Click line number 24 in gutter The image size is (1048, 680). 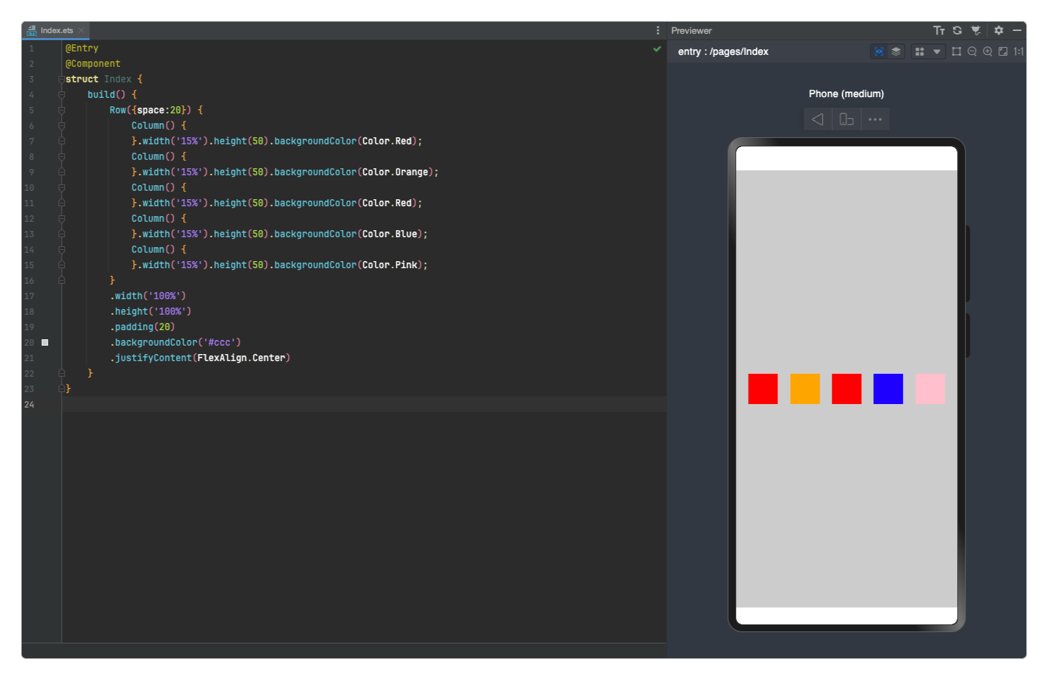pyautogui.click(x=29, y=404)
